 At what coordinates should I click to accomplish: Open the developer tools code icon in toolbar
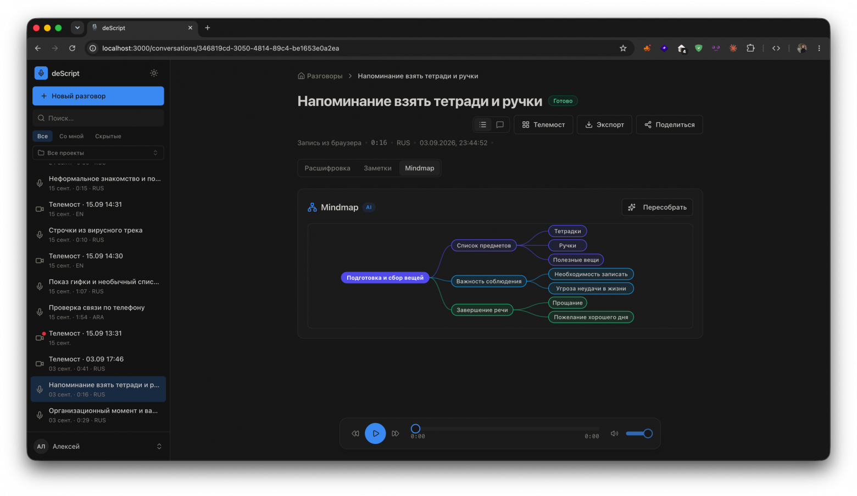pyautogui.click(x=776, y=48)
